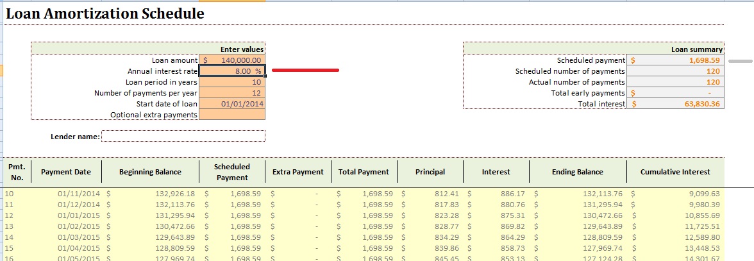Click the Actual number of payments value
The image size is (754, 261).
pos(675,82)
